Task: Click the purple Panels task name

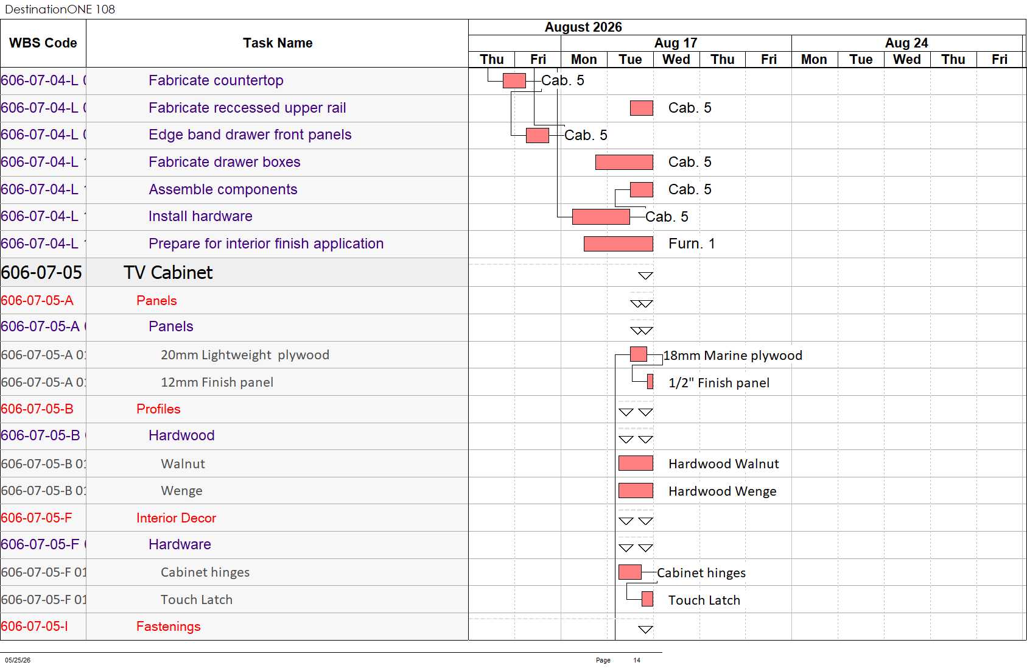Action: click(171, 326)
